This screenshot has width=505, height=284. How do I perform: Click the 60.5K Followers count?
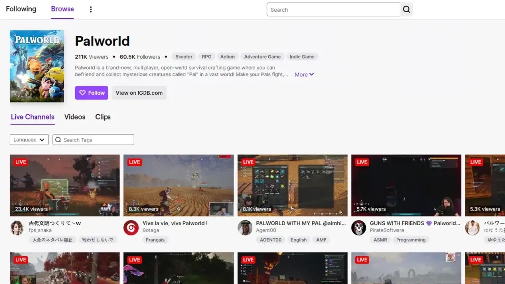pos(140,57)
